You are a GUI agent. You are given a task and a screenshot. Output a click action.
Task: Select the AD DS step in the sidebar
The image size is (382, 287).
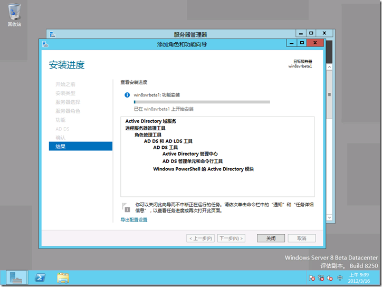click(x=62, y=129)
